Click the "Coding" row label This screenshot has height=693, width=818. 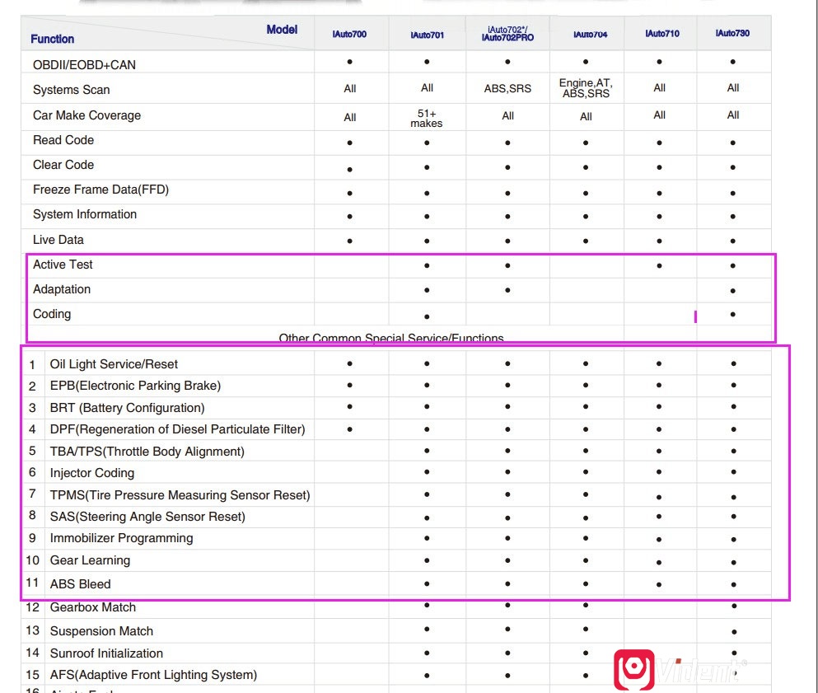(x=52, y=314)
